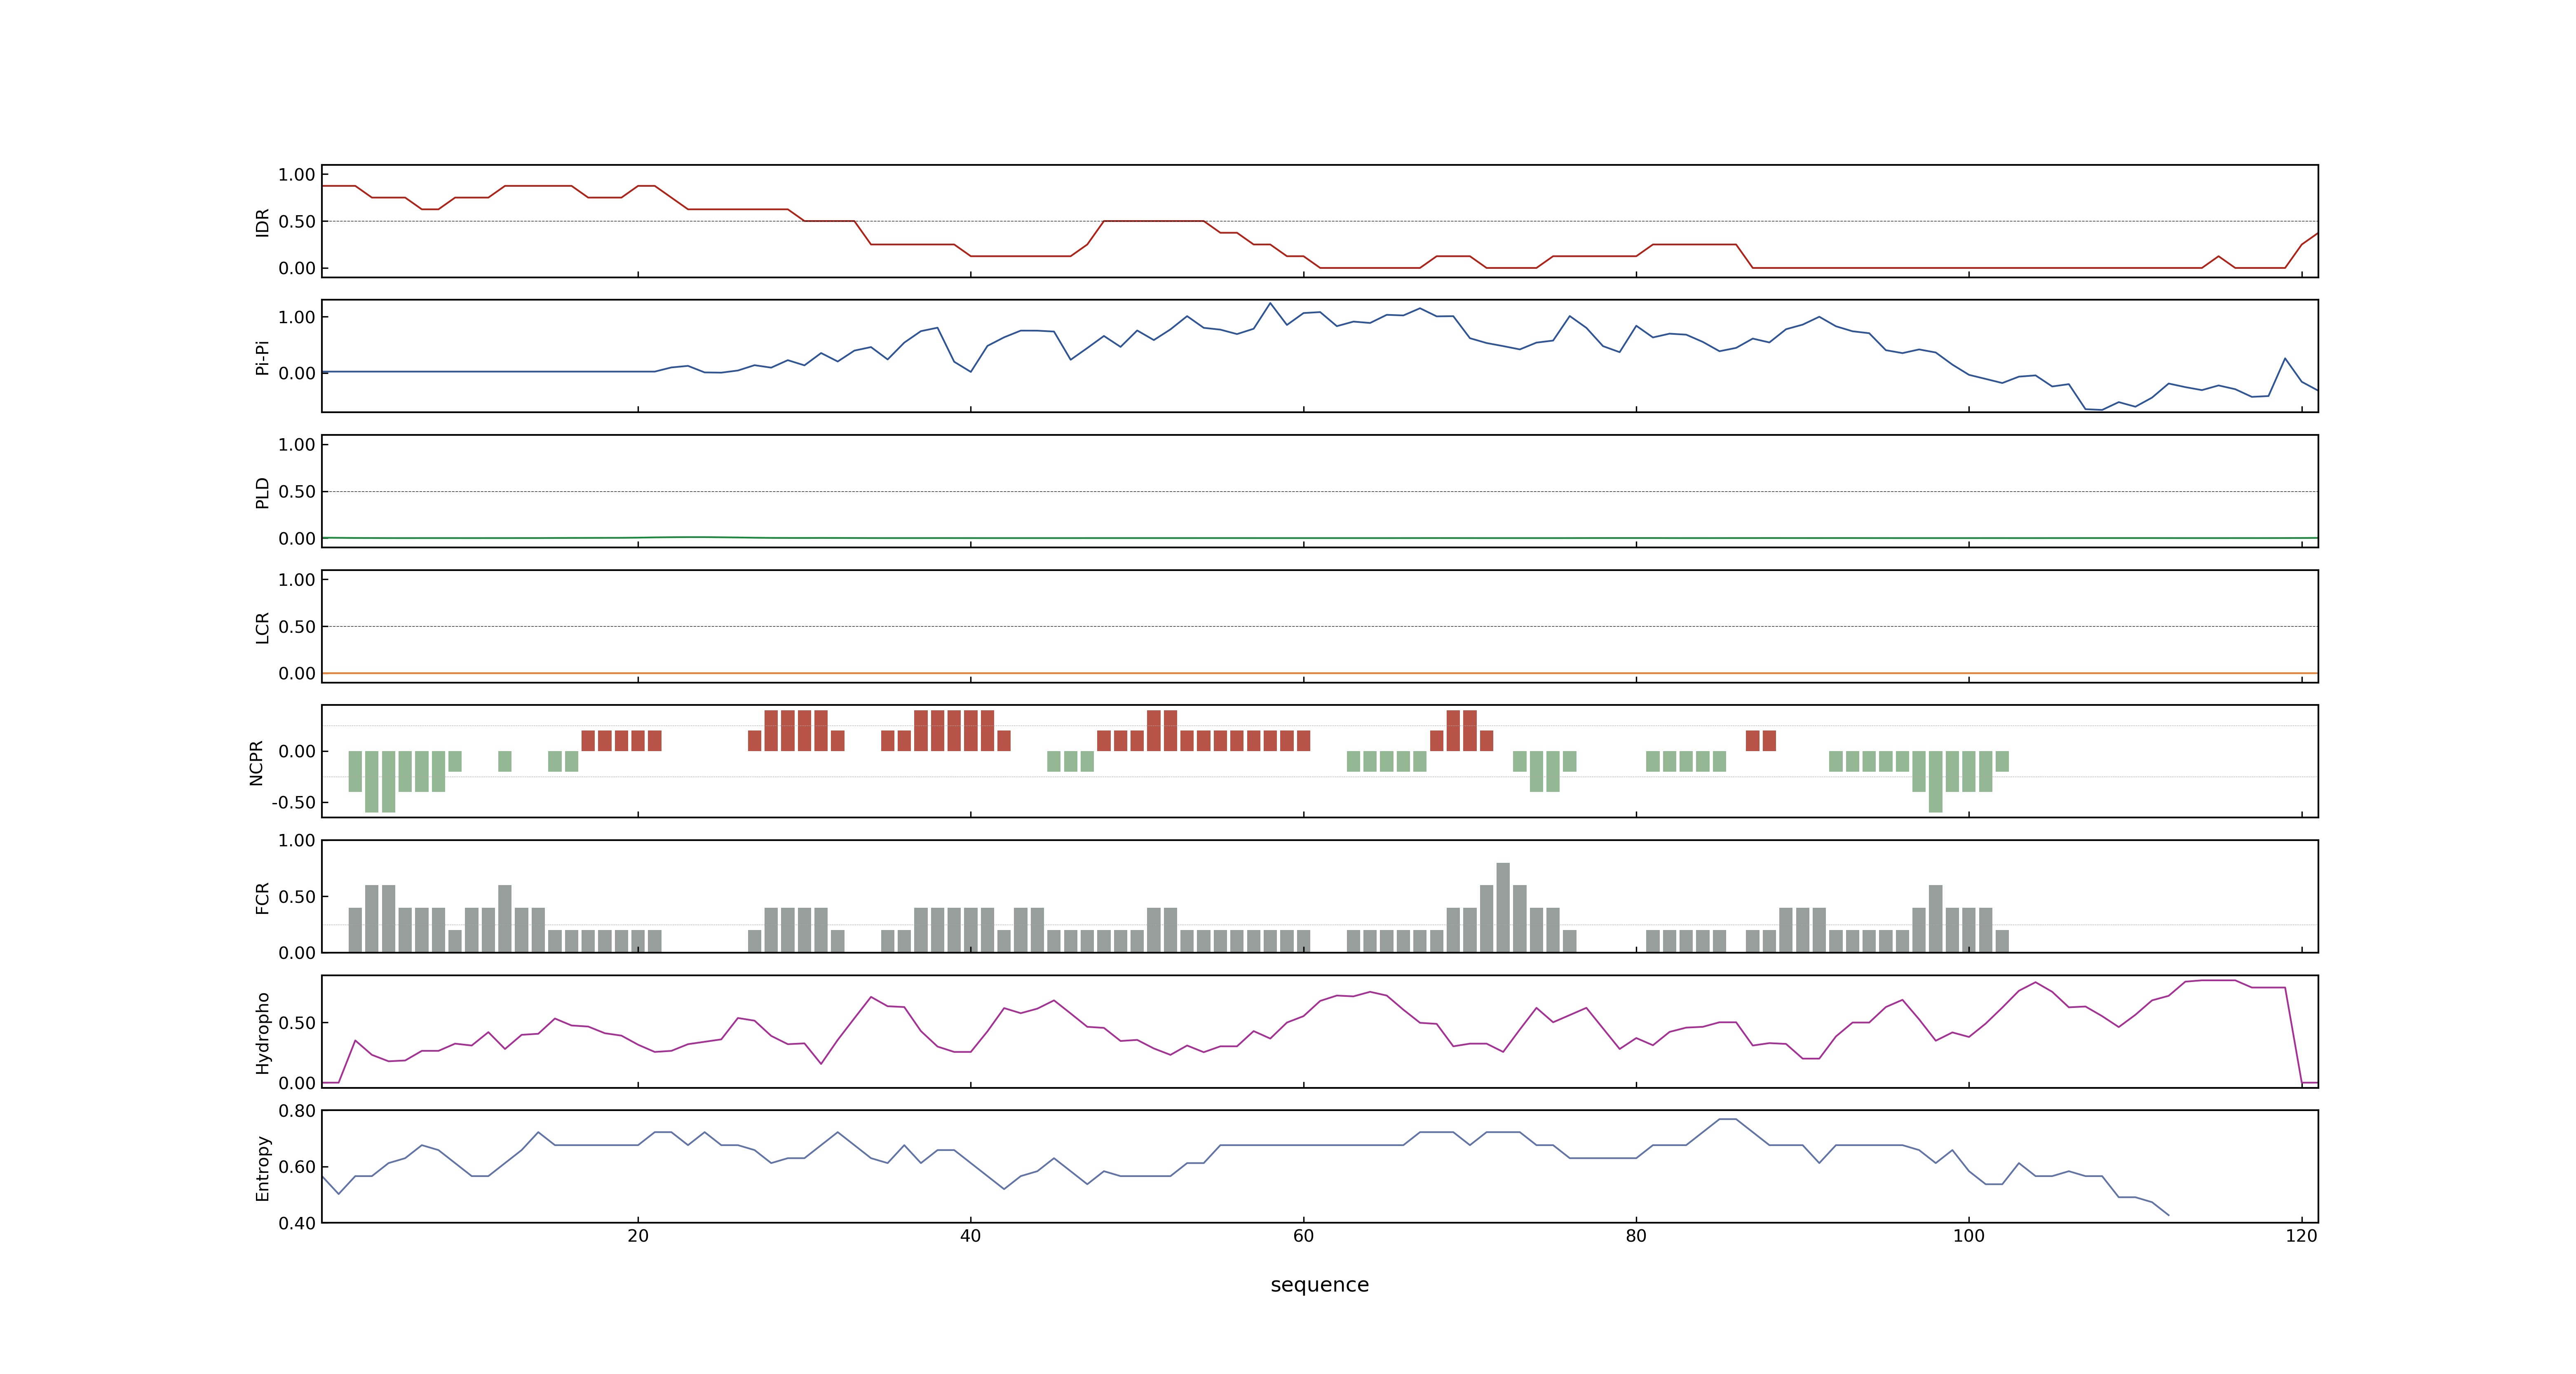Click the -0.50 tick of the NCPR panel

[293, 803]
